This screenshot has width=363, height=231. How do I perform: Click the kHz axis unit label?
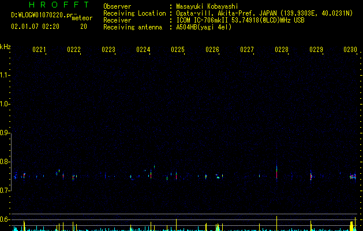click(5, 47)
